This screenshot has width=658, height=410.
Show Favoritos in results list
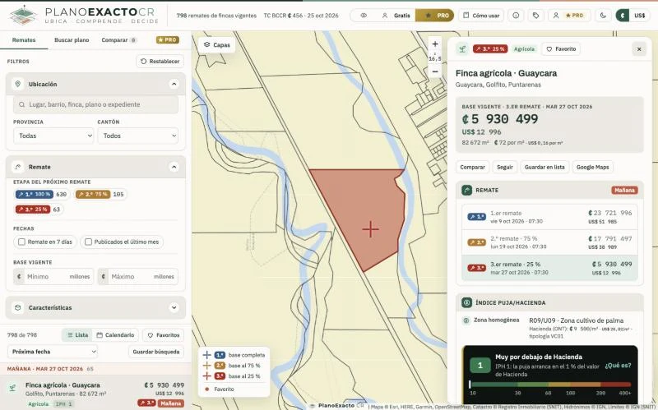click(163, 335)
